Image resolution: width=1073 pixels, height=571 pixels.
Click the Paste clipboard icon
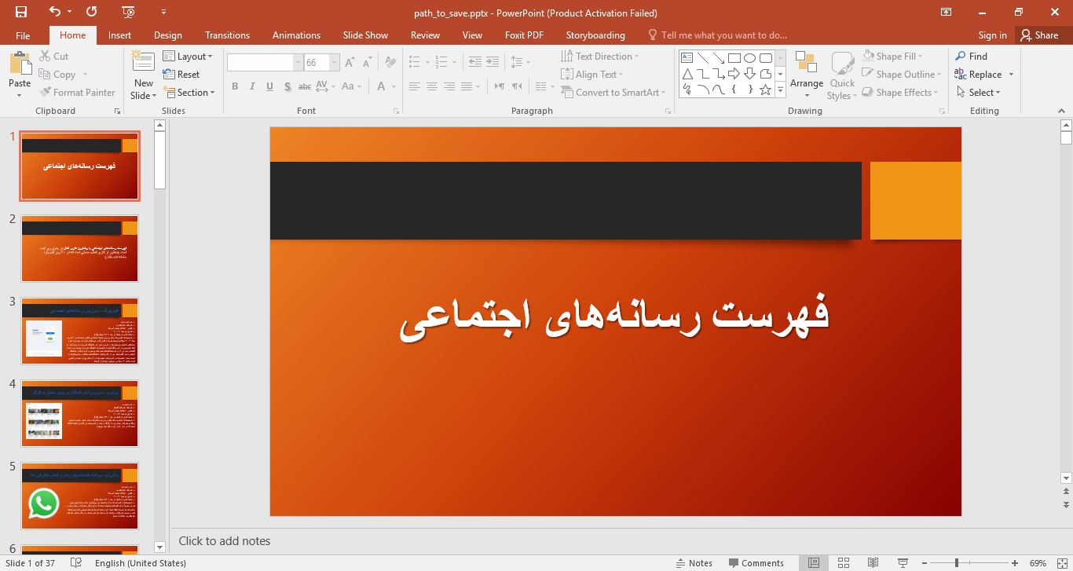point(20,64)
